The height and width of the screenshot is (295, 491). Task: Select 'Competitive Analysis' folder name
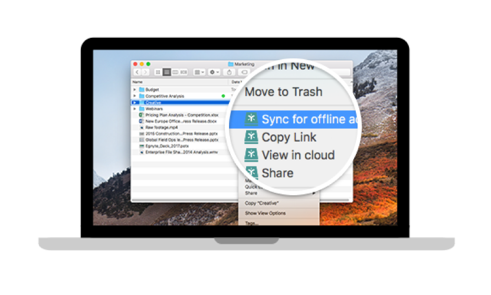click(x=165, y=96)
